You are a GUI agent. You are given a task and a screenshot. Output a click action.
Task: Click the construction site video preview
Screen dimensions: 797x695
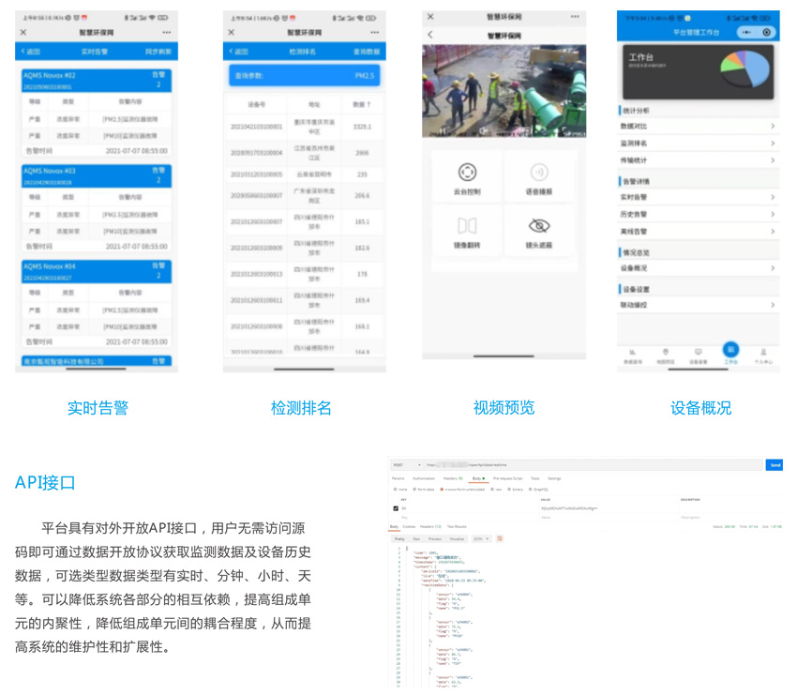coord(504,91)
